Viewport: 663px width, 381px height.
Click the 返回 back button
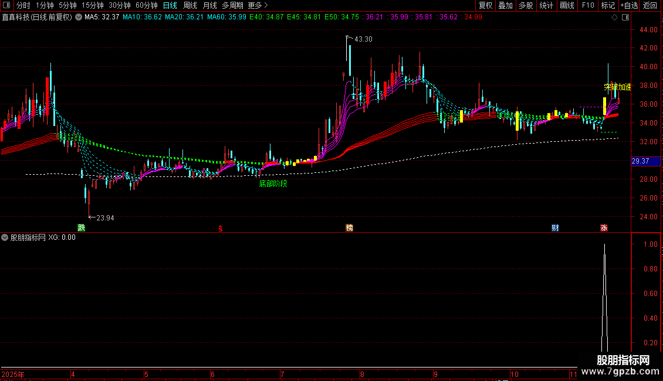[x=650, y=6]
